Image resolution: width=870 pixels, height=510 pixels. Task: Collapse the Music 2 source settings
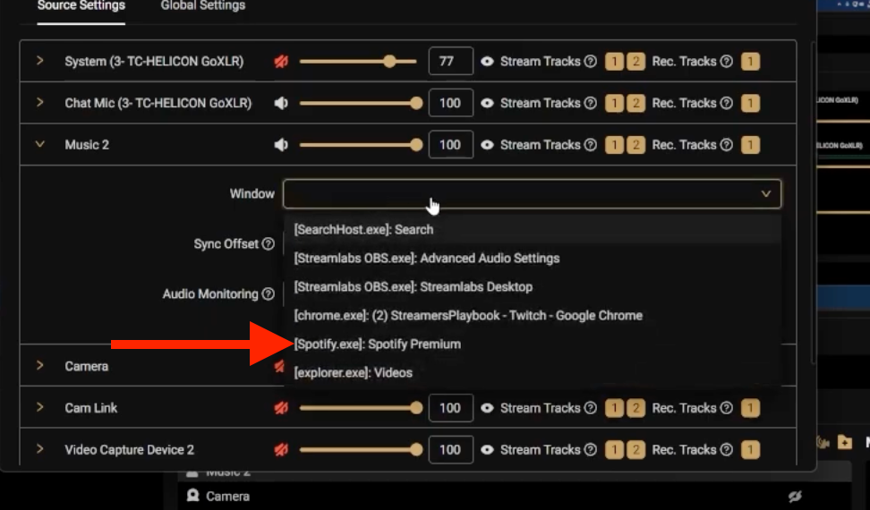40,144
